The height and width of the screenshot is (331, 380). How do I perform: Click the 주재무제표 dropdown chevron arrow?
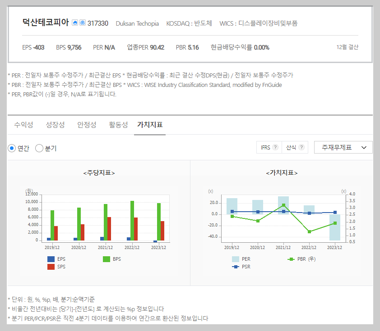[364, 148]
